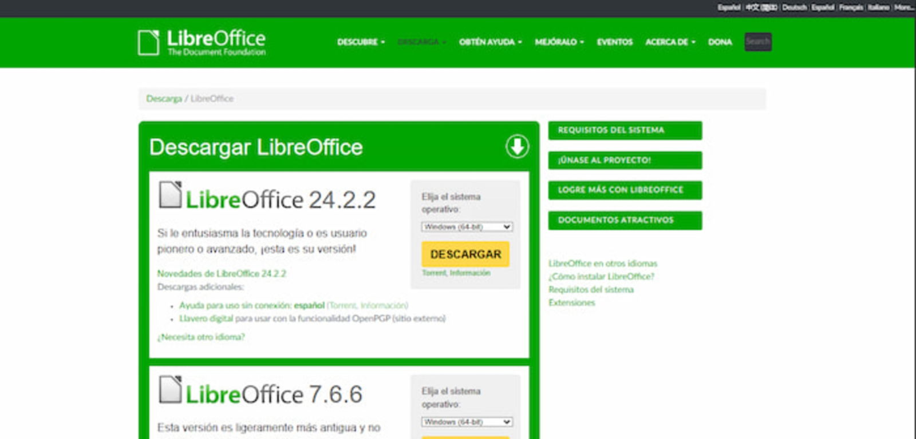916x439 pixels.
Task: Focus the Search box in the header
Action: (758, 42)
